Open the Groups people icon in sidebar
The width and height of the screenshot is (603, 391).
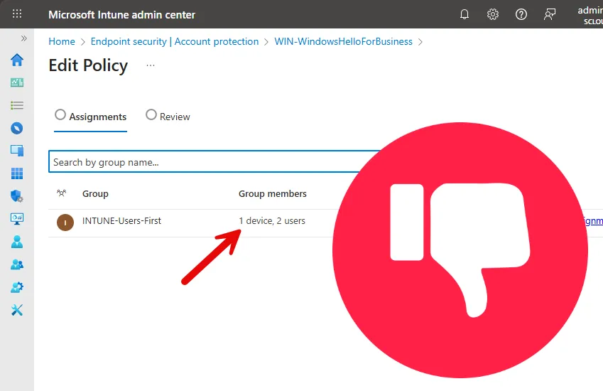pyautogui.click(x=17, y=264)
